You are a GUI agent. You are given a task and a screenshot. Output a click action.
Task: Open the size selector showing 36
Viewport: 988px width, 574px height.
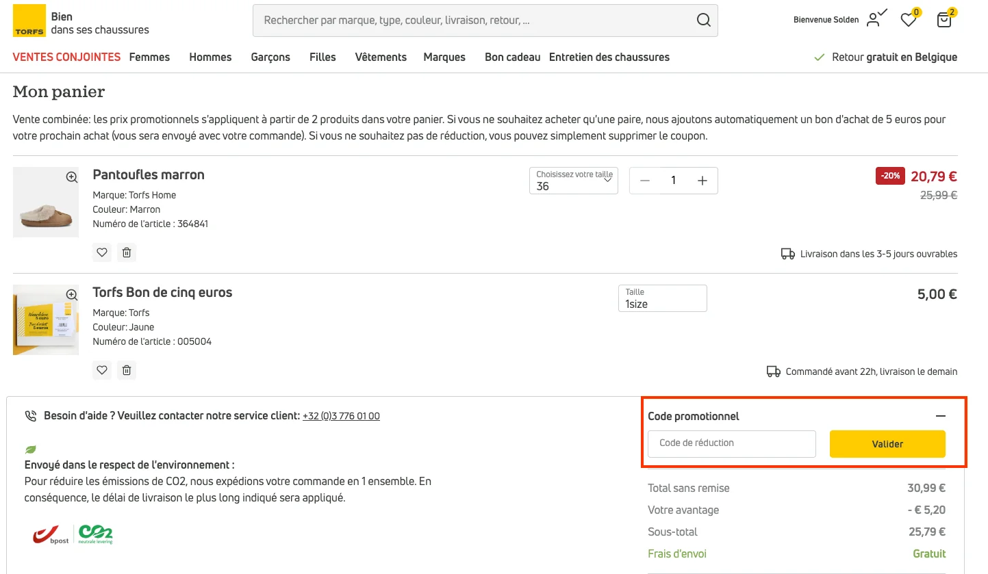click(x=574, y=181)
